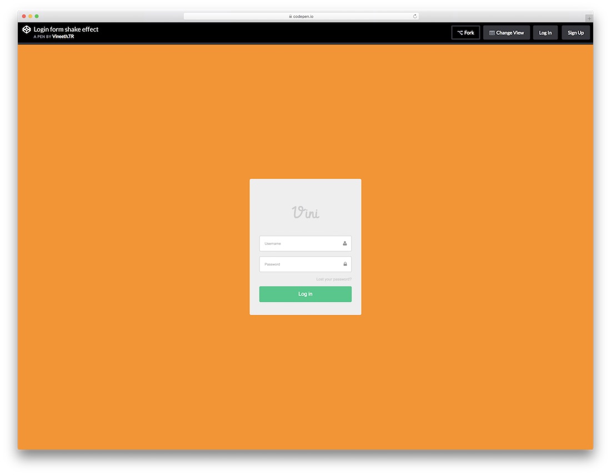Click the Log In header item
The image size is (611, 475).
(545, 32)
